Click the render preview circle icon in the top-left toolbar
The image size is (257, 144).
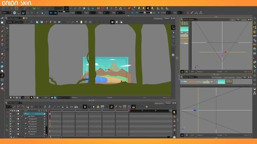pyautogui.click(x=14, y=13)
